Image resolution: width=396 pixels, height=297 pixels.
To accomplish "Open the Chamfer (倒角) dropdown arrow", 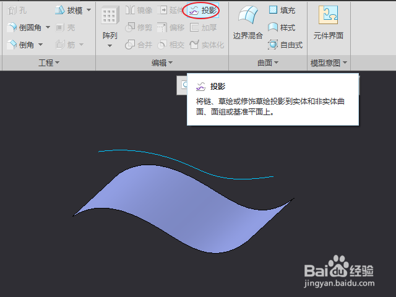I will pyautogui.click(x=40, y=45).
